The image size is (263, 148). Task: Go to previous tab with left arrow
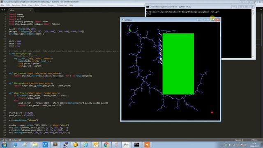pos(2,10)
